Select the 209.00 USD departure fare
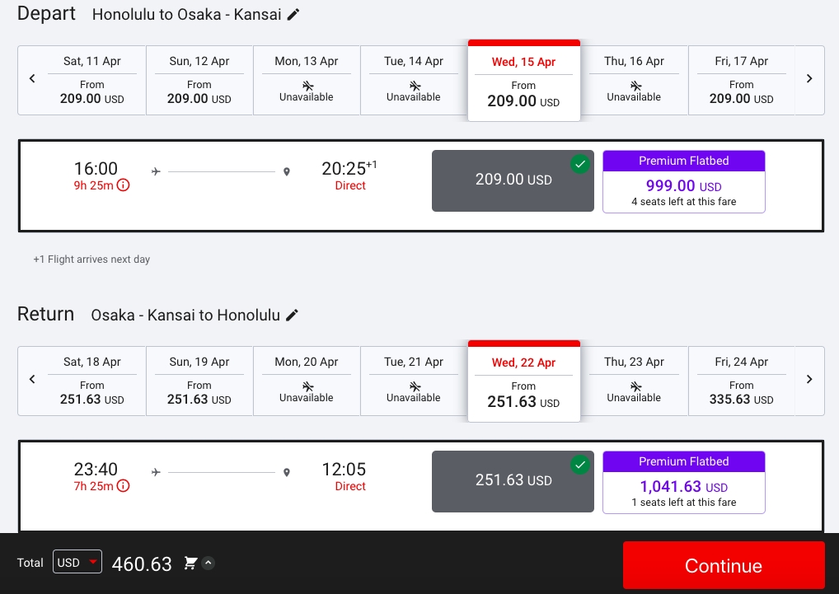Viewport: 839px width, 594px height. pyautogui.click(x=513, y=180)
